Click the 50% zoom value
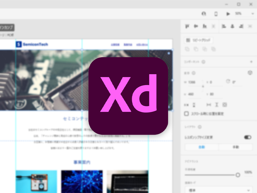The image size is (257, 193). tap(238, 13)
